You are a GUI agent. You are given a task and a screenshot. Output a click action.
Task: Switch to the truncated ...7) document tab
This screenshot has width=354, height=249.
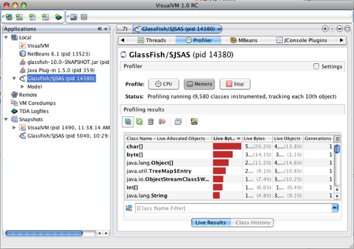coord(124,29)
